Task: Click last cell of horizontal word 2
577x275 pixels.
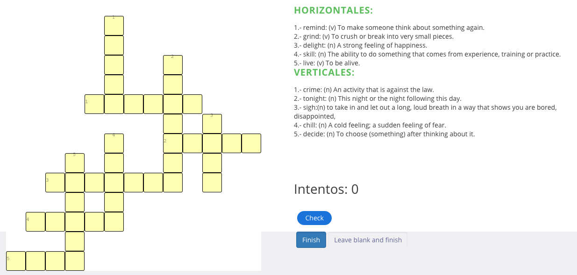Action: point(251,143)
